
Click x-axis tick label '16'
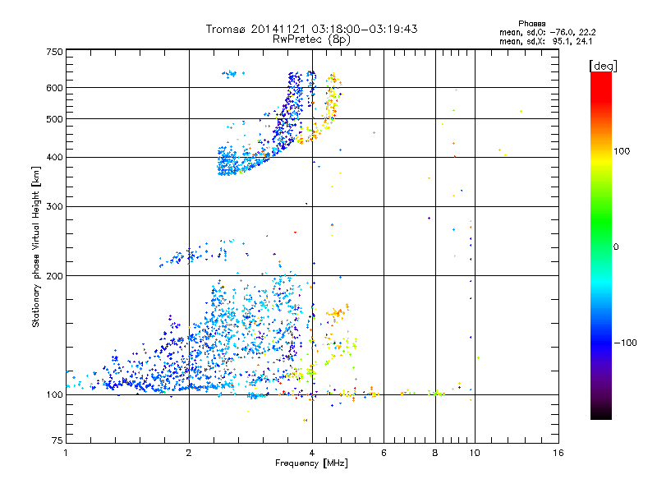click(558, 453)
